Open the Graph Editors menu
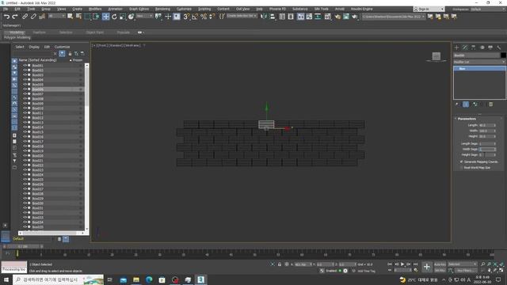This screenshot has width=507, height=285. [139, 9]
